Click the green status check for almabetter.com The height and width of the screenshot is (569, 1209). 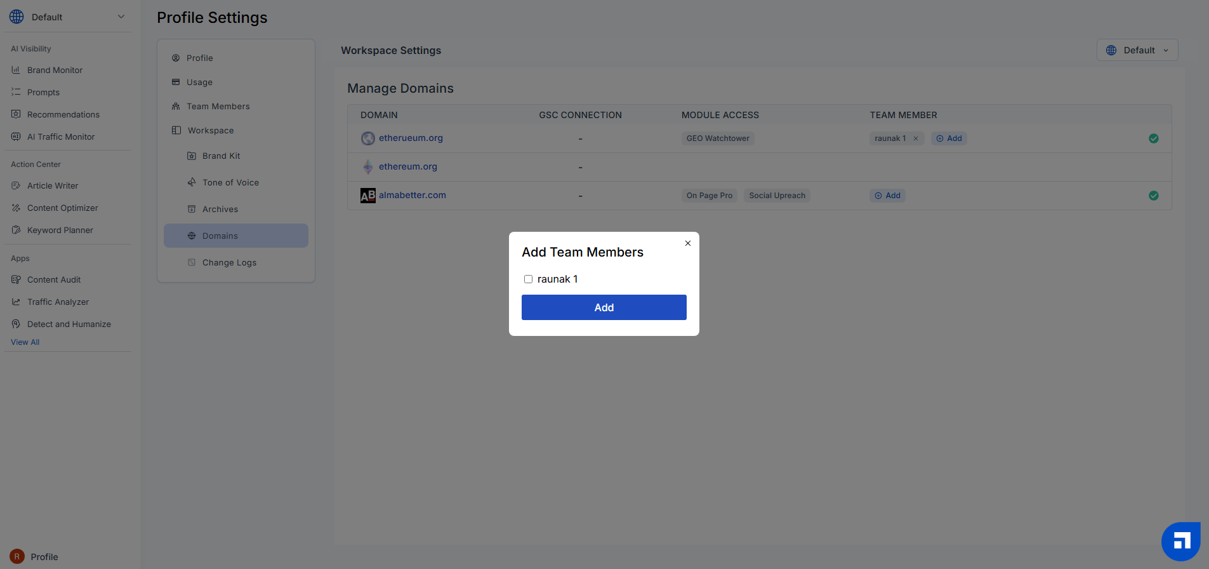pyautogui.click(x=1153, y=196)
